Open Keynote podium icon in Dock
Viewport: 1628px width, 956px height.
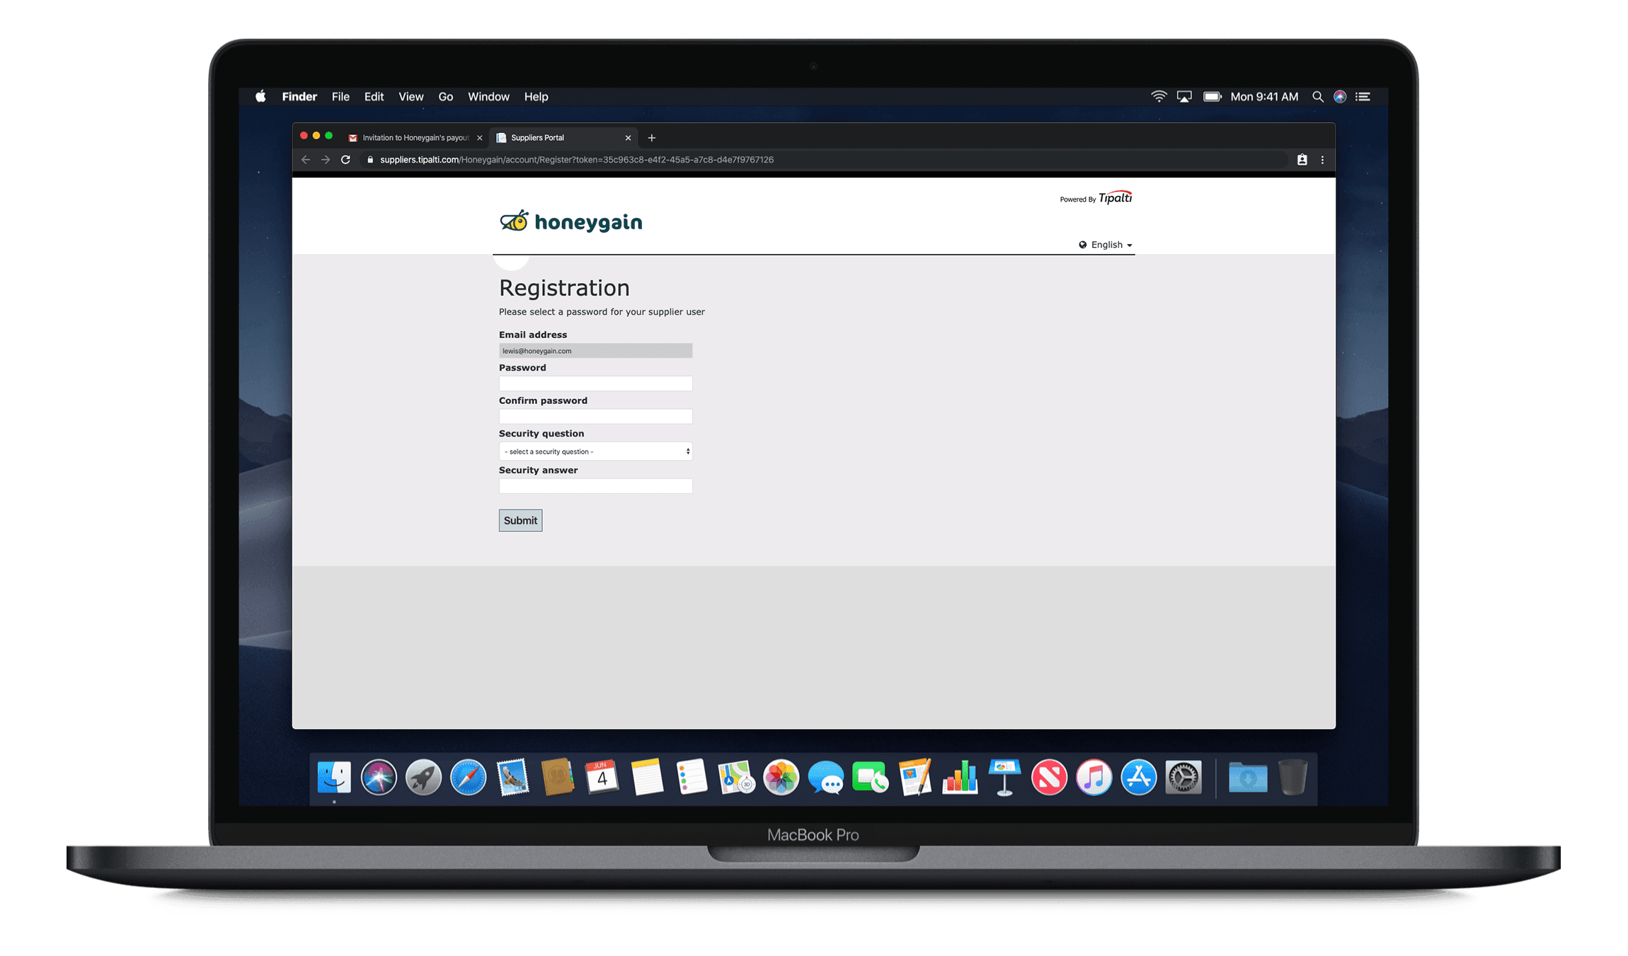[1004, 778]
